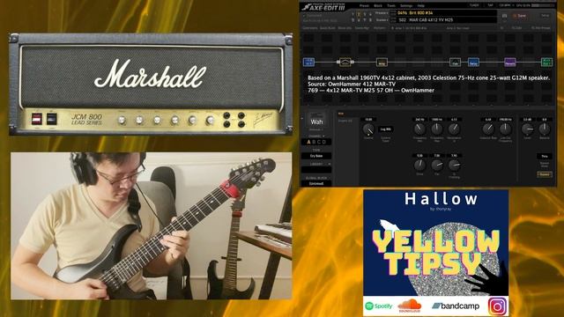Open the Instagram icon link
Screen dimensions: 564x317
click(x=497, y=306)
